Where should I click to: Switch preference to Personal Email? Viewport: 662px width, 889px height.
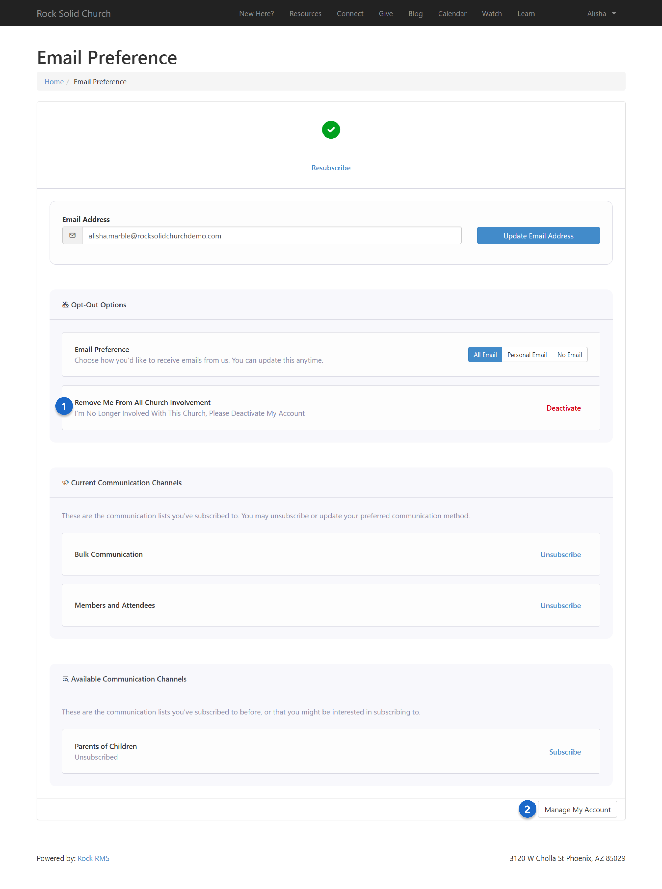point(526,355)
